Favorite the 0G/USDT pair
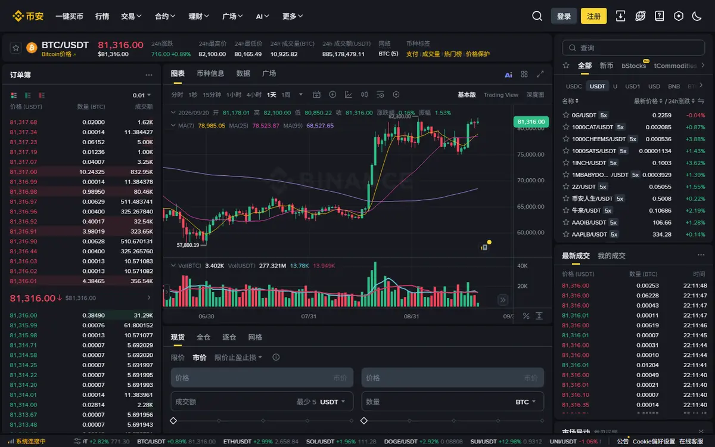The width and height of the screenshot is (715, 447). [x=566, y=115]
